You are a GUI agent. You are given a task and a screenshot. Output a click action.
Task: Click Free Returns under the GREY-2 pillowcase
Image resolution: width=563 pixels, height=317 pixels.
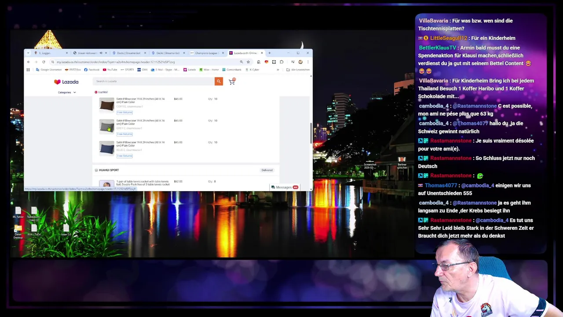point(124,134)
